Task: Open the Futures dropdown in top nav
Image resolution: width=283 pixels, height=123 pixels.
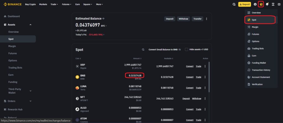Action: 67,4
